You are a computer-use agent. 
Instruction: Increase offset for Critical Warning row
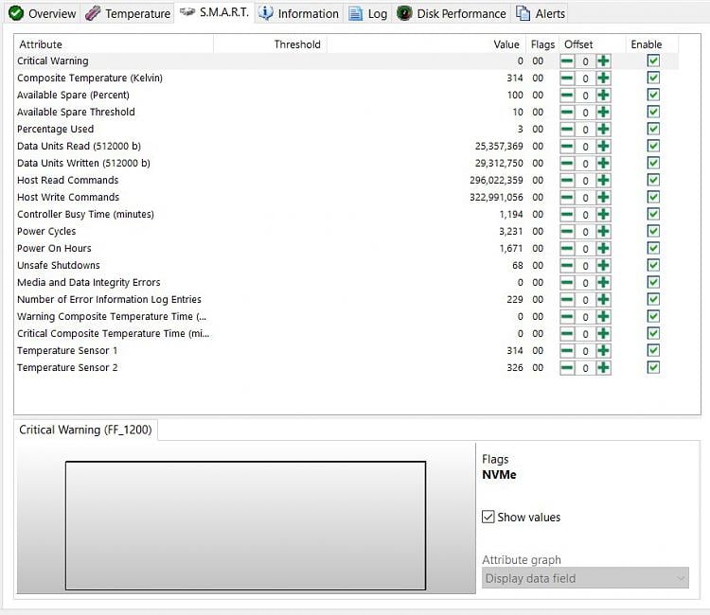point(603,61)
